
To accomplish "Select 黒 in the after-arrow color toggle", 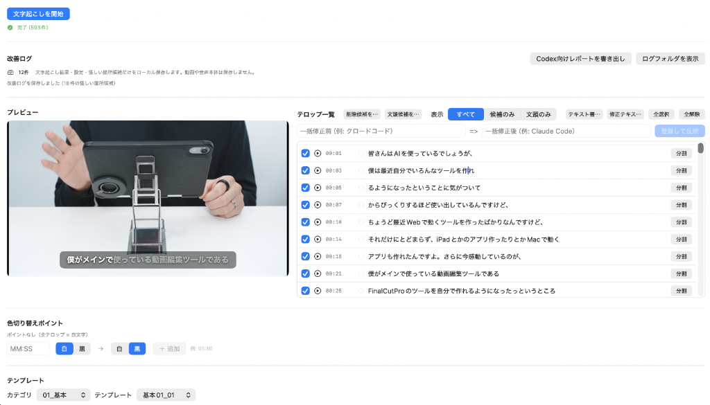I will [137, 348].
